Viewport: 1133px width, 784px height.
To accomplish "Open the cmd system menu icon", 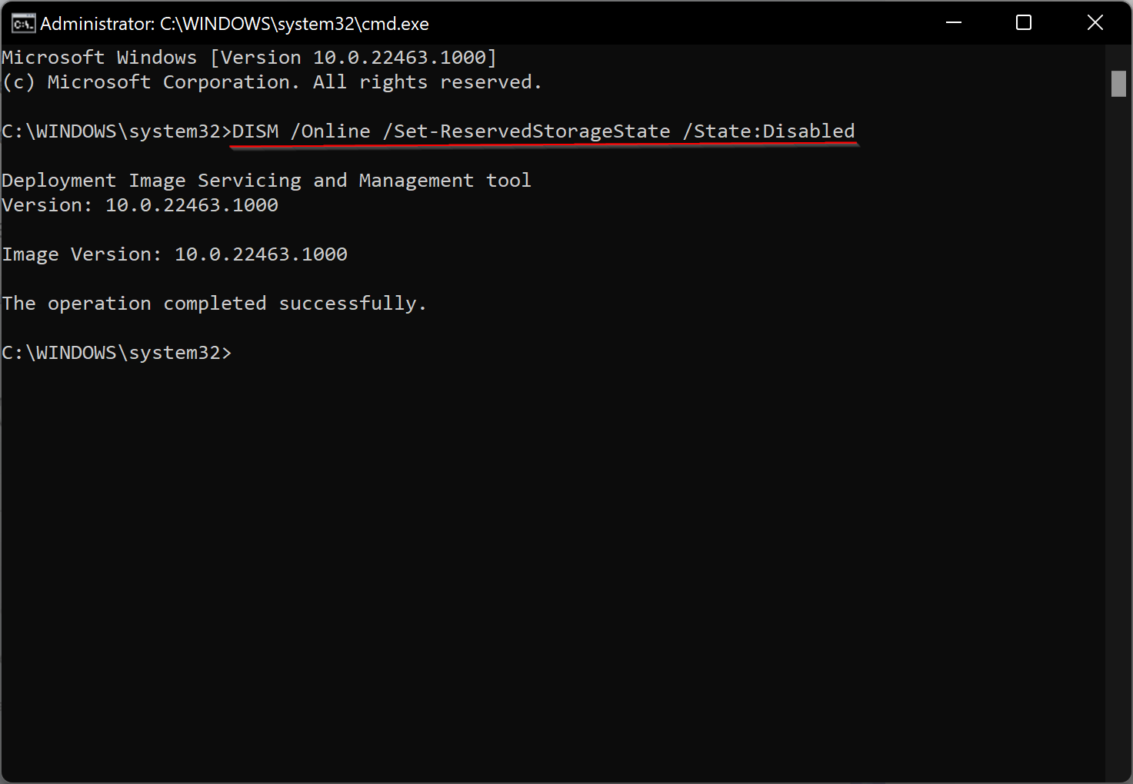I will (x=23, y=24).
